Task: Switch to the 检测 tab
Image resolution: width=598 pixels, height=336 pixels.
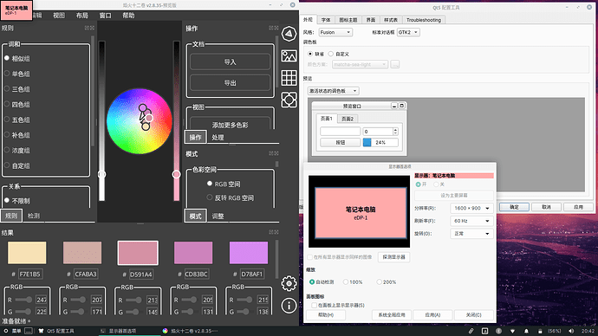Action: [34, 216]
